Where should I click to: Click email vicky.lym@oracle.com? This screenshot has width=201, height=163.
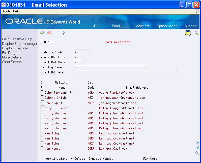coord(117,93)
